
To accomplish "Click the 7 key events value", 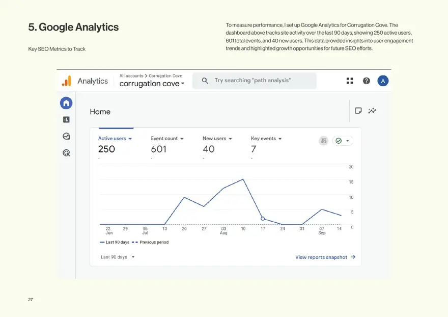I will tap(254, 149).
